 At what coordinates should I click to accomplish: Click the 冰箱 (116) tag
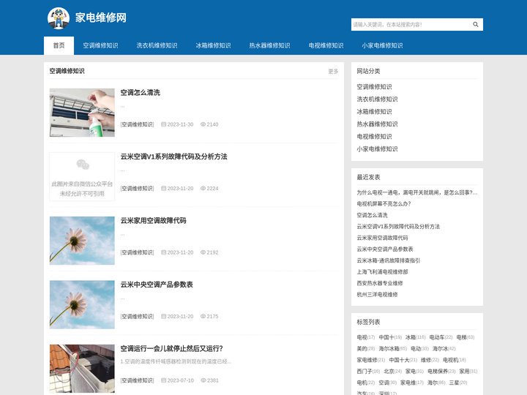tap(416, 337)
